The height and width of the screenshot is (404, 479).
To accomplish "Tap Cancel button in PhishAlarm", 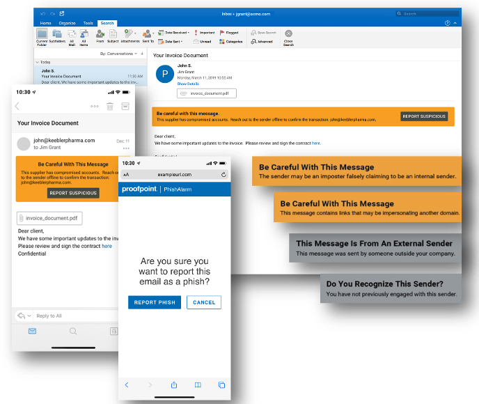I will click(x=204, y=302).
